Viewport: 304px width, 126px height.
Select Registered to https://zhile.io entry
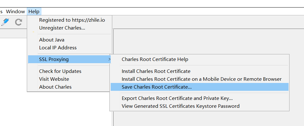(x=70, y=20)
